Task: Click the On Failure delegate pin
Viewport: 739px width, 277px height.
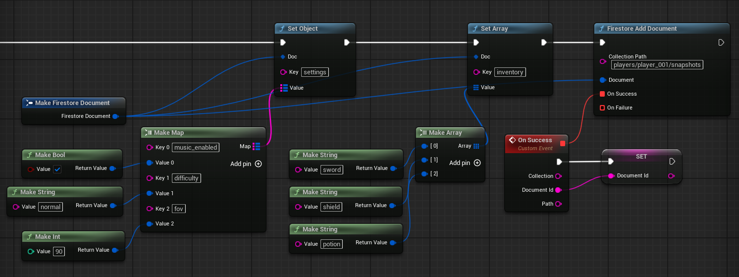Action: (x=602, y=108)
